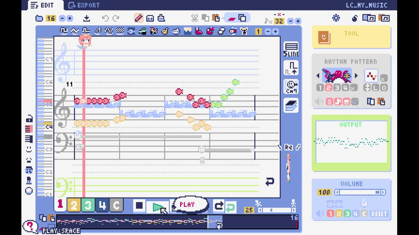This screenshot has width=419, height=235.
Task: Increase the 16 value with plus
Action: pos(69,18)
